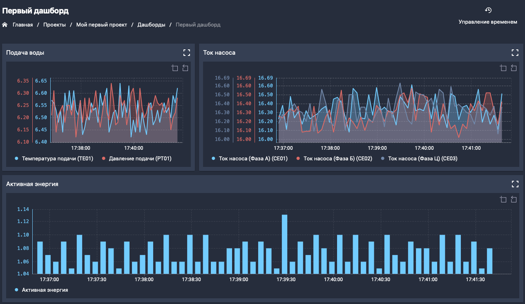Open Активная энергия chart in fullscreen
The image size is (525, 304).
tap(515, 184)
